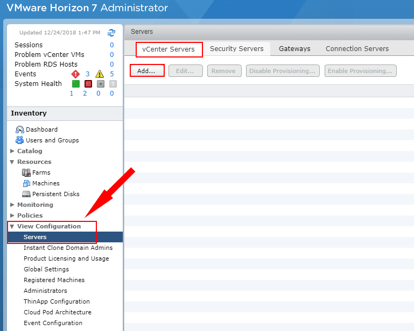Open Instant Clone Domain Admins
The height and width of the screenshot is (331, 414).
[68, 248]
